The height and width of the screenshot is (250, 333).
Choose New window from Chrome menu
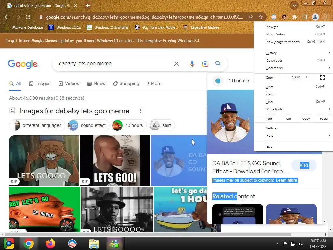[293, 34]
